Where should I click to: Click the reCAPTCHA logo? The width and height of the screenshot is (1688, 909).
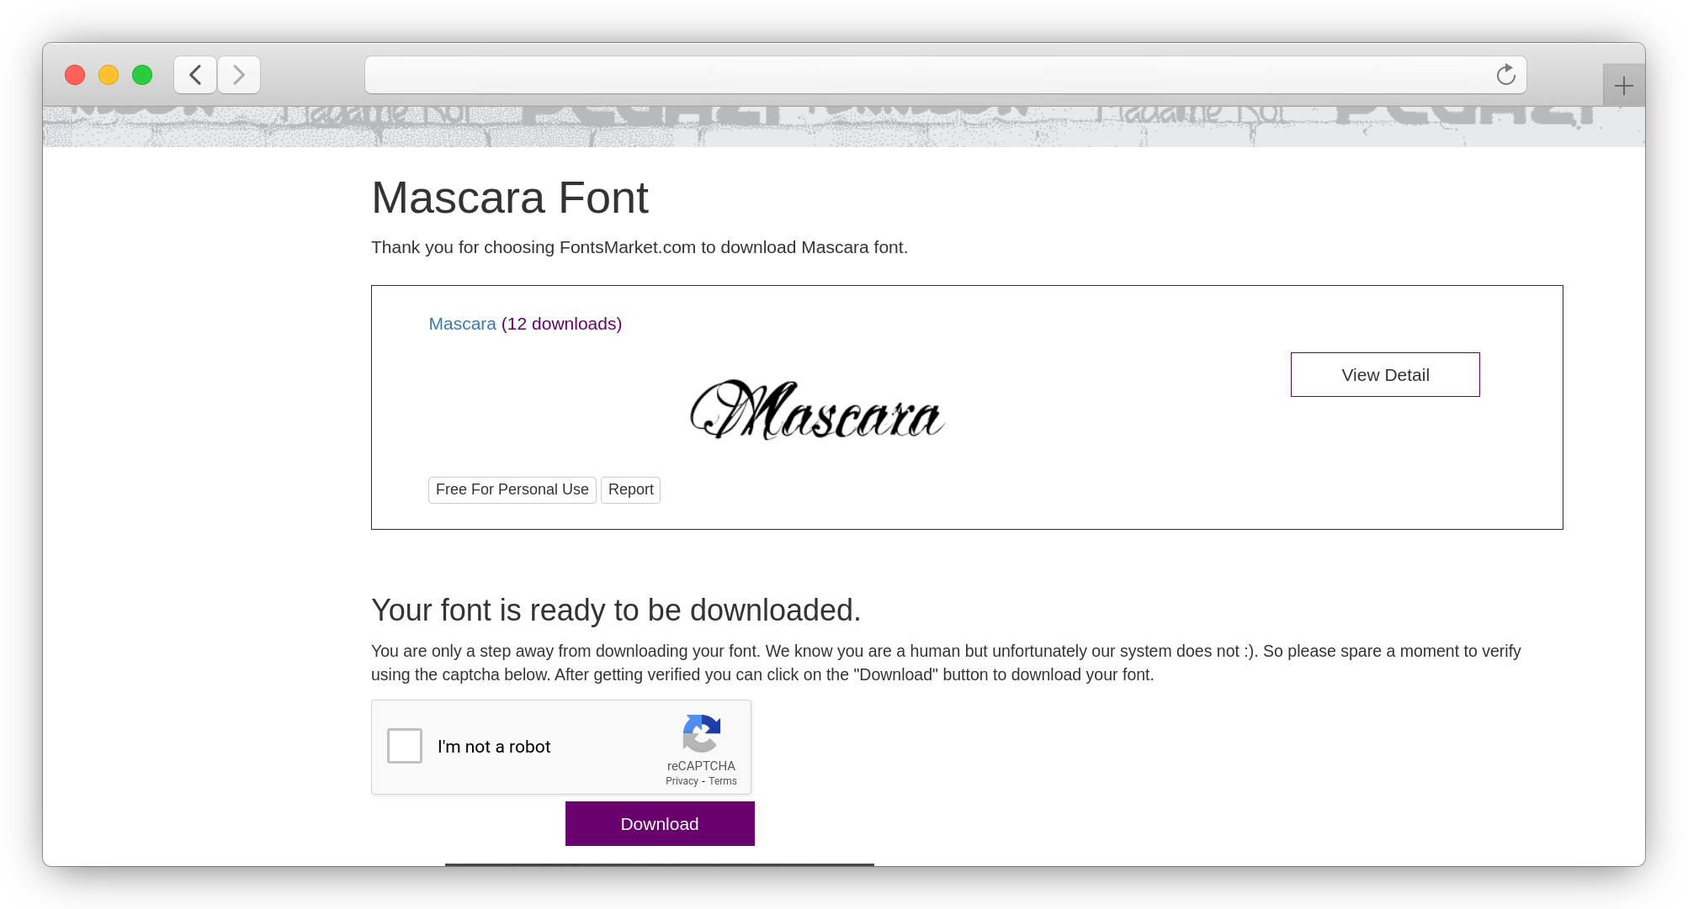pyautogui.click(x=701, y=734)
